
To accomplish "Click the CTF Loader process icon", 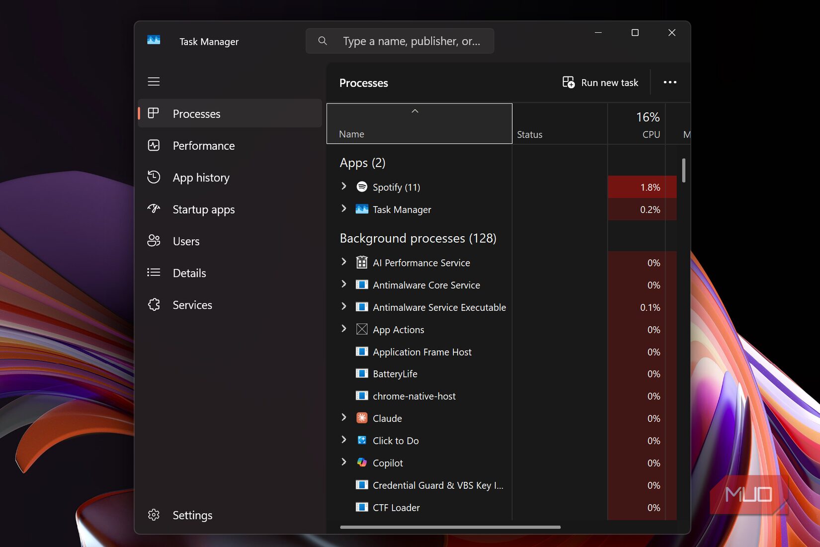I will coord(362,507).
